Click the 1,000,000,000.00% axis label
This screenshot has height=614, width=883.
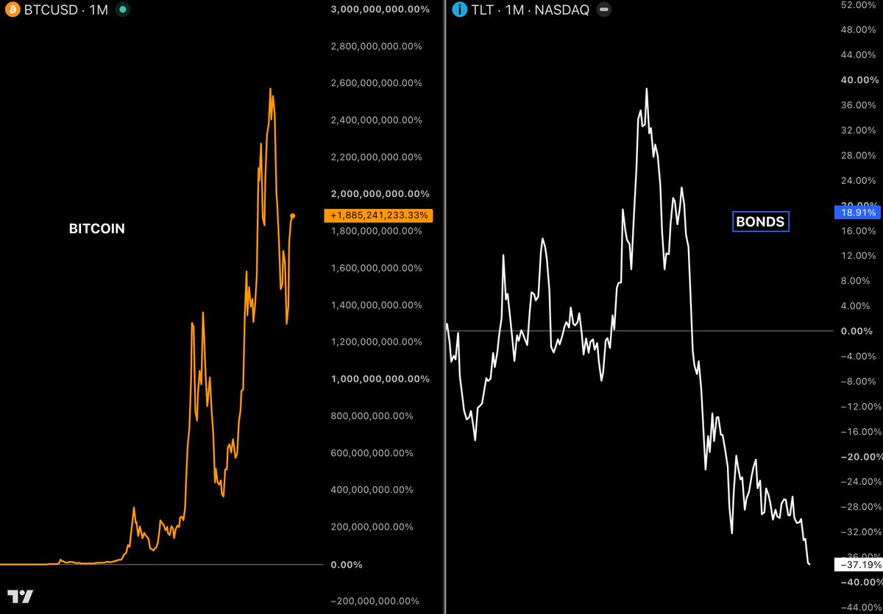(x=380, y=379)
